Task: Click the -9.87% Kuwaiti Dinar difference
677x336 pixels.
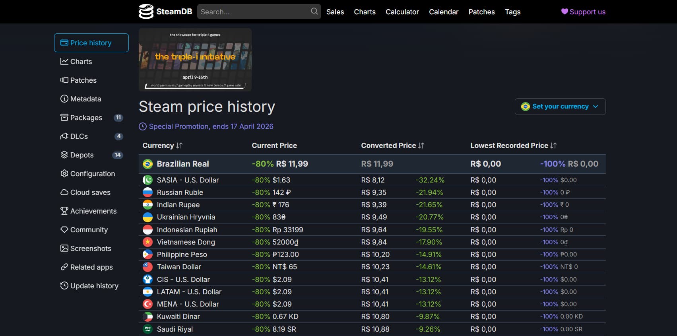Action: pyautogui.click(x=428, y=317)
